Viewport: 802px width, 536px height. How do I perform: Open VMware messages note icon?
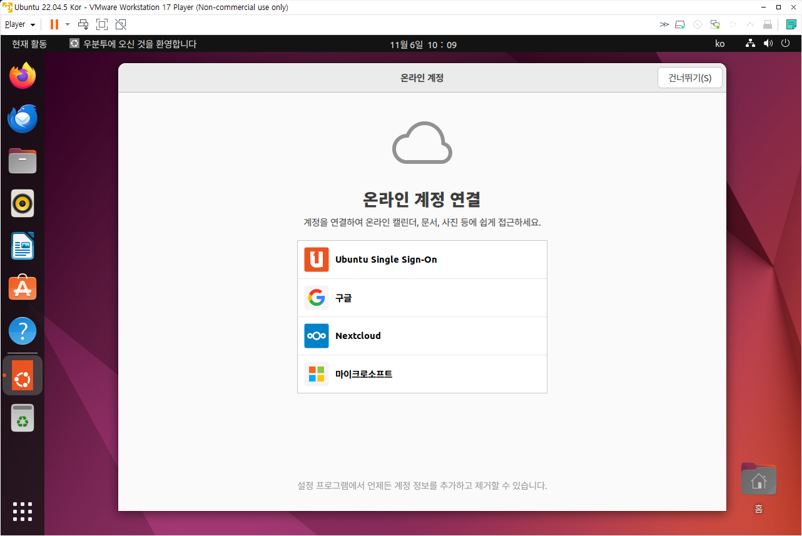pos(791,24)
